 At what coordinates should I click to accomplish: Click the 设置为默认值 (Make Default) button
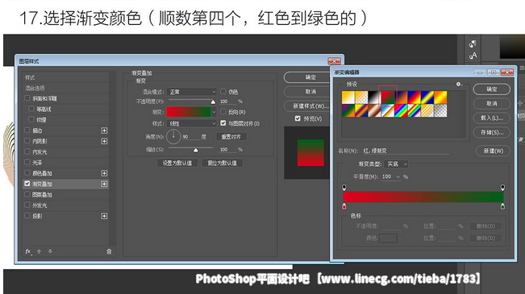(177, 164)
